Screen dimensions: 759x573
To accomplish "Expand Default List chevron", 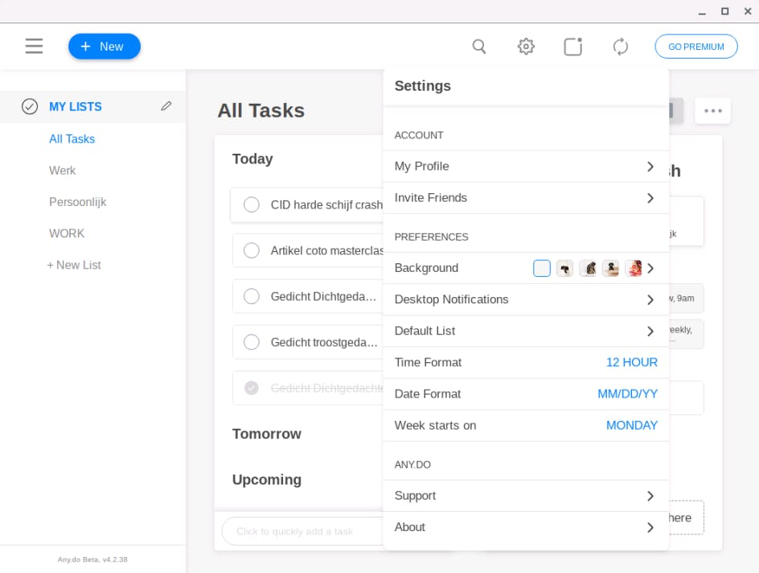I will [650, 332].
